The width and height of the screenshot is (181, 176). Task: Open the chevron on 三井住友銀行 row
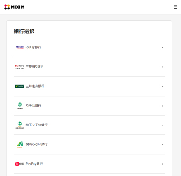[162, 86]
